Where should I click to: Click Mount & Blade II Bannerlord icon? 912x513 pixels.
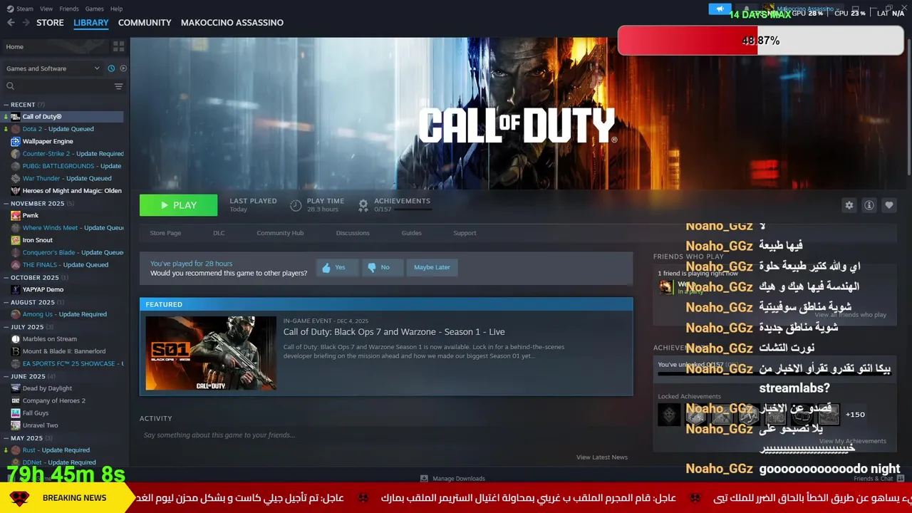[16, 351]
